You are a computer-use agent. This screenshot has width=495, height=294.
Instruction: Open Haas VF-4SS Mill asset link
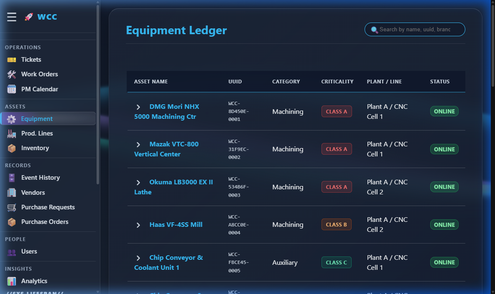[x=176, y=225]
